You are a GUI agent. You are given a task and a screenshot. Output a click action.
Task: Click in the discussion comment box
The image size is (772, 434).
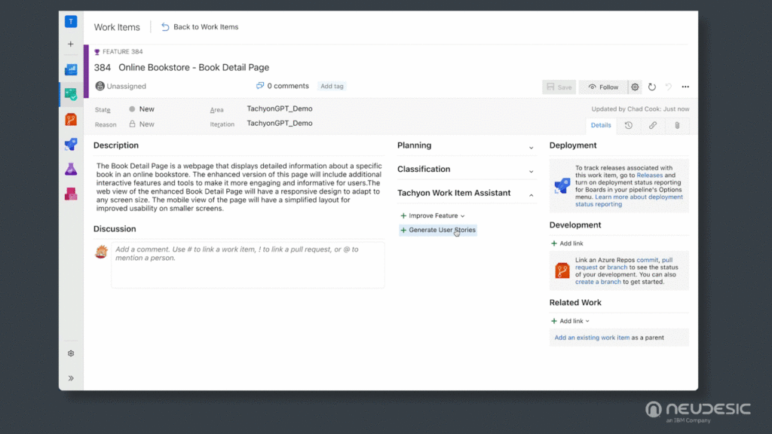tap(247, 264)
